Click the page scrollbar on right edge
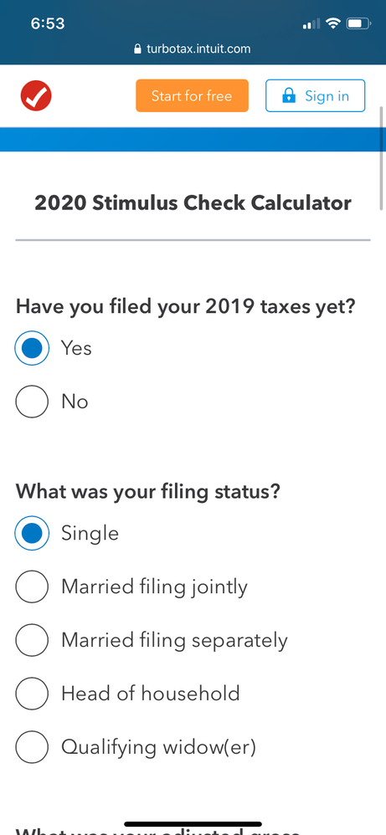The image size is (386, 835). click(382, 157)
